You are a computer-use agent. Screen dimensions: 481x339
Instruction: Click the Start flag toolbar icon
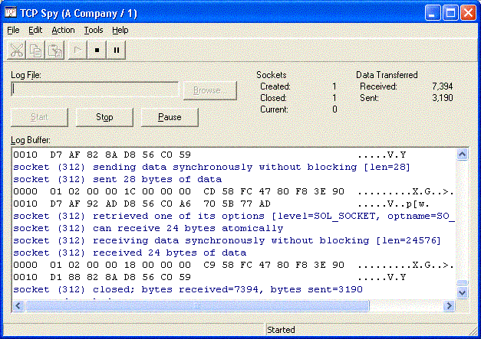point(77,51)
